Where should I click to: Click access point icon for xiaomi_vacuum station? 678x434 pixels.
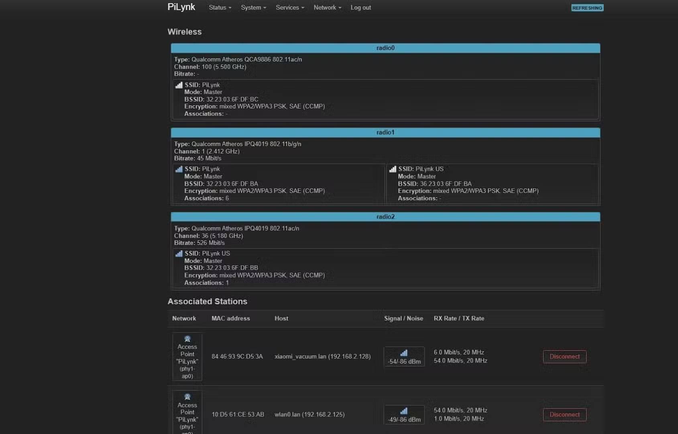tap(187, 339)
